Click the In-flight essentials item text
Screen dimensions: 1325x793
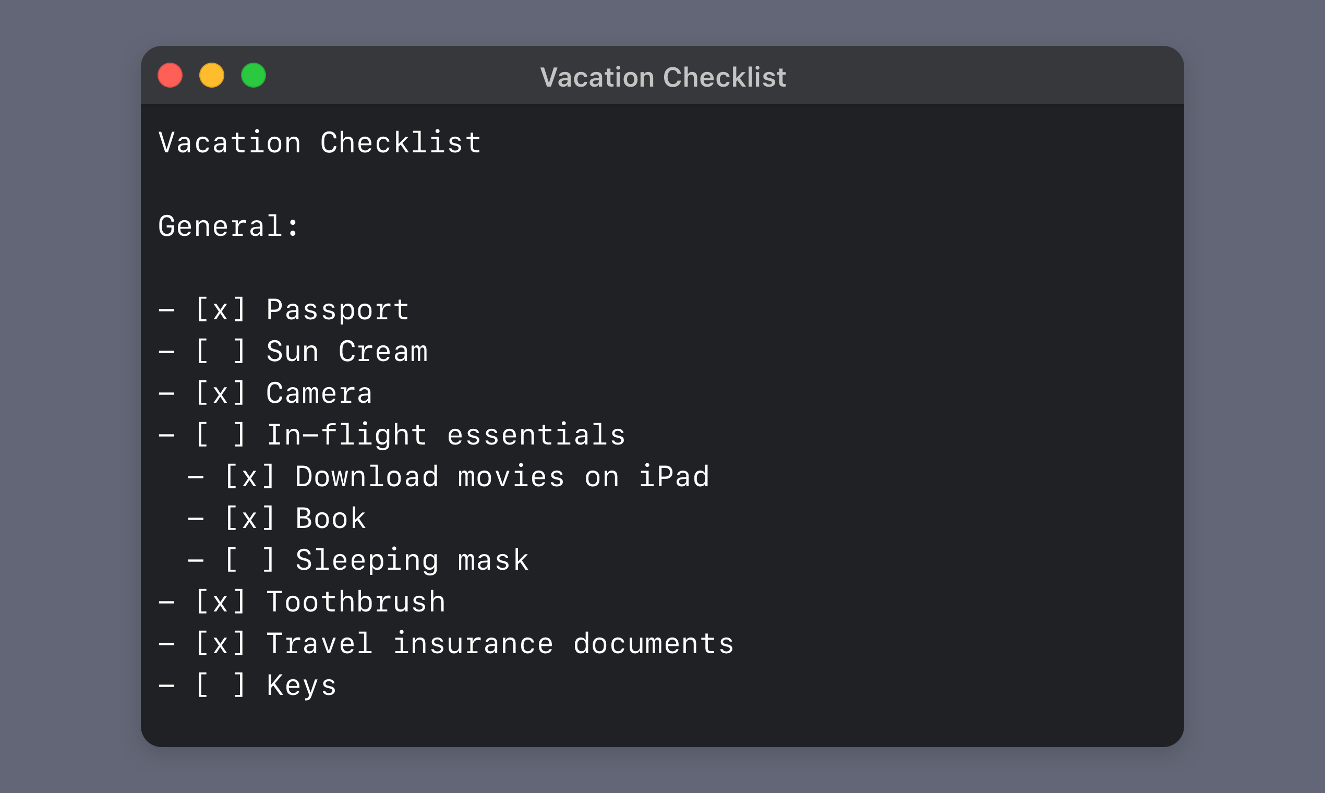tap(446, 435)
